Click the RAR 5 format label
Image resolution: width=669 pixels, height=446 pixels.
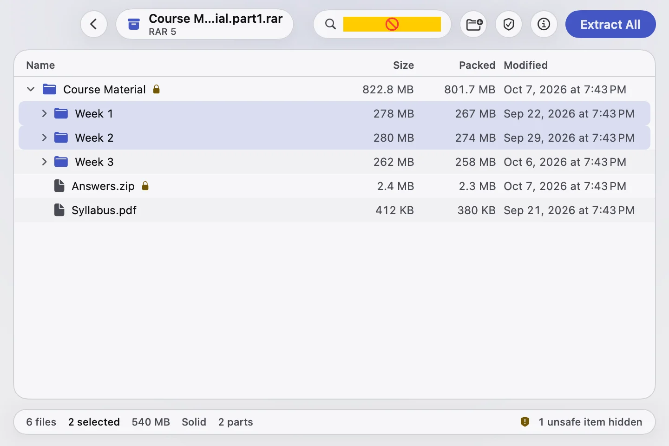(162, 32)
